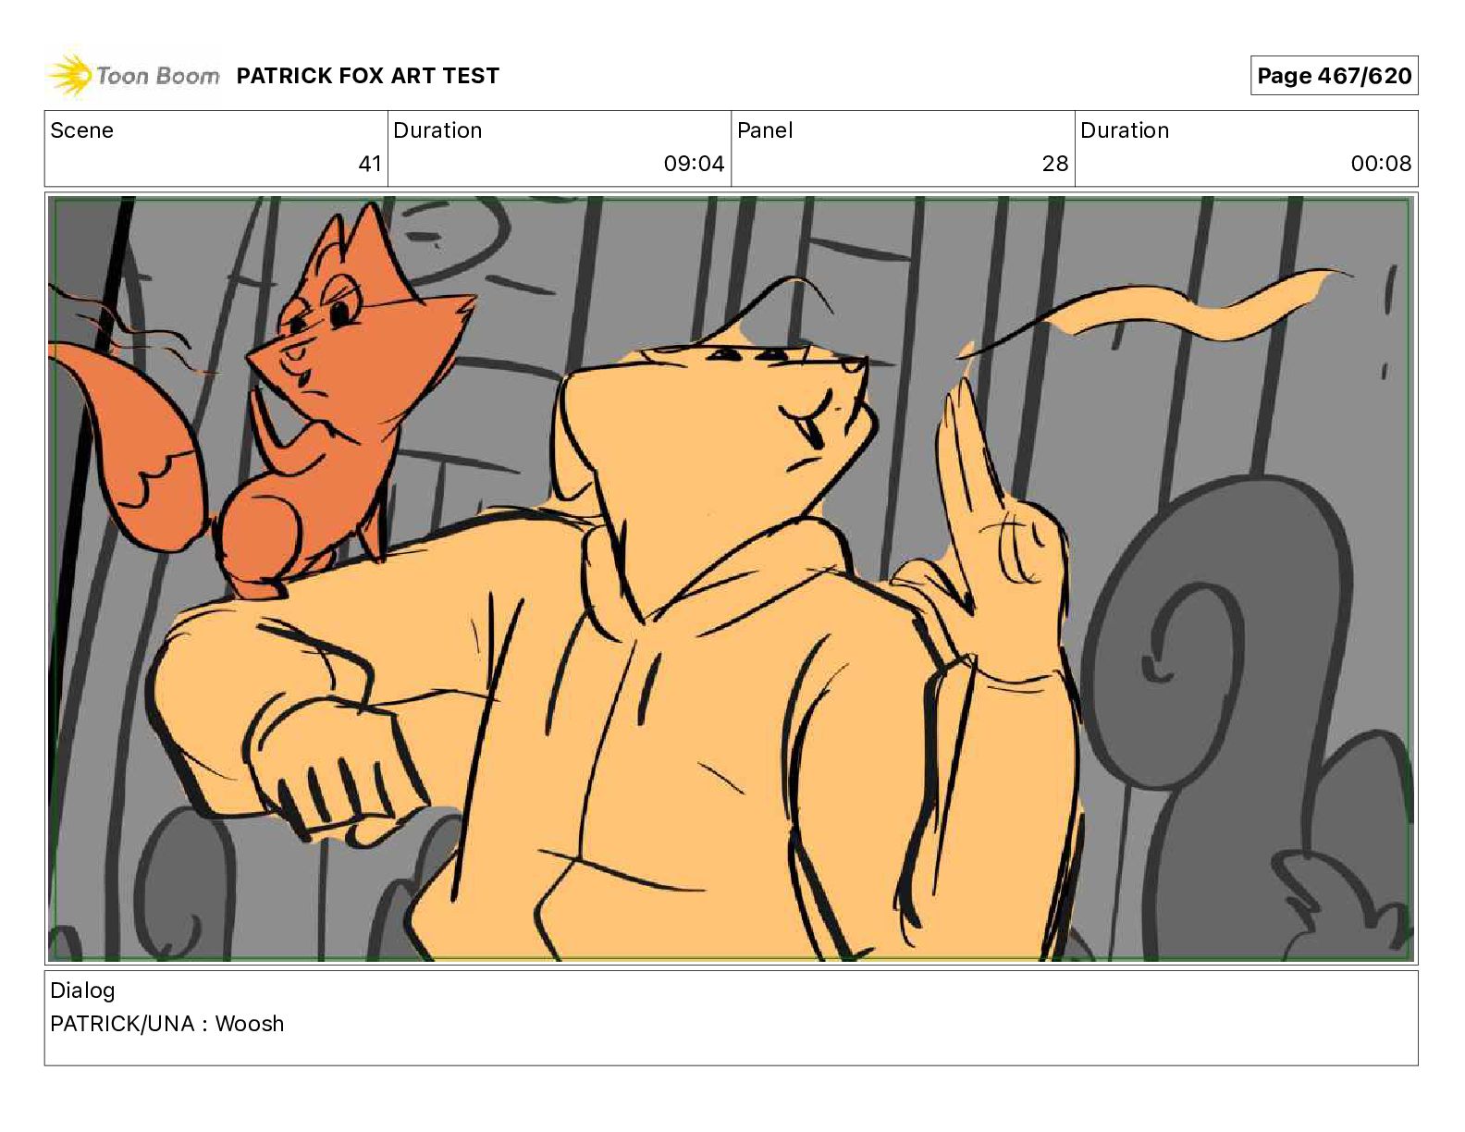Select panel number 28

point(1055,164)
